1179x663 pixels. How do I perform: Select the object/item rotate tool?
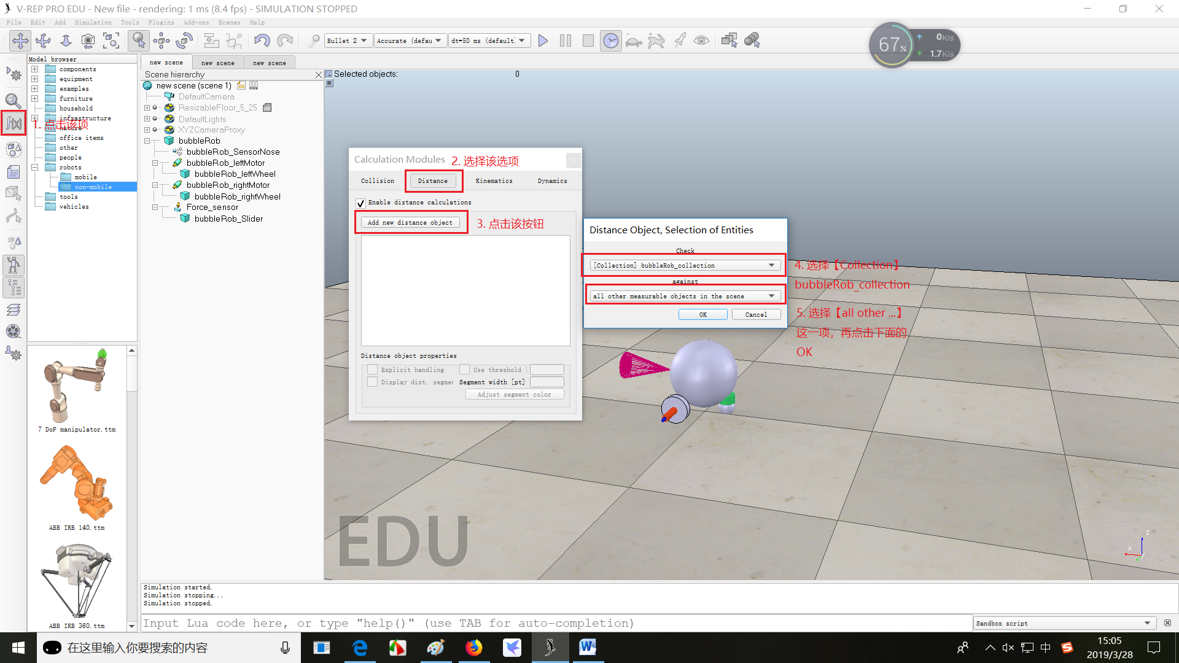[184, 41]
